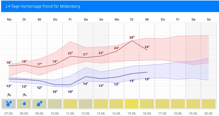The height and width of the screenshot is (116, 219).
Task: Click the weather tile for Thursday 10.08.
Action: point(55,104)
